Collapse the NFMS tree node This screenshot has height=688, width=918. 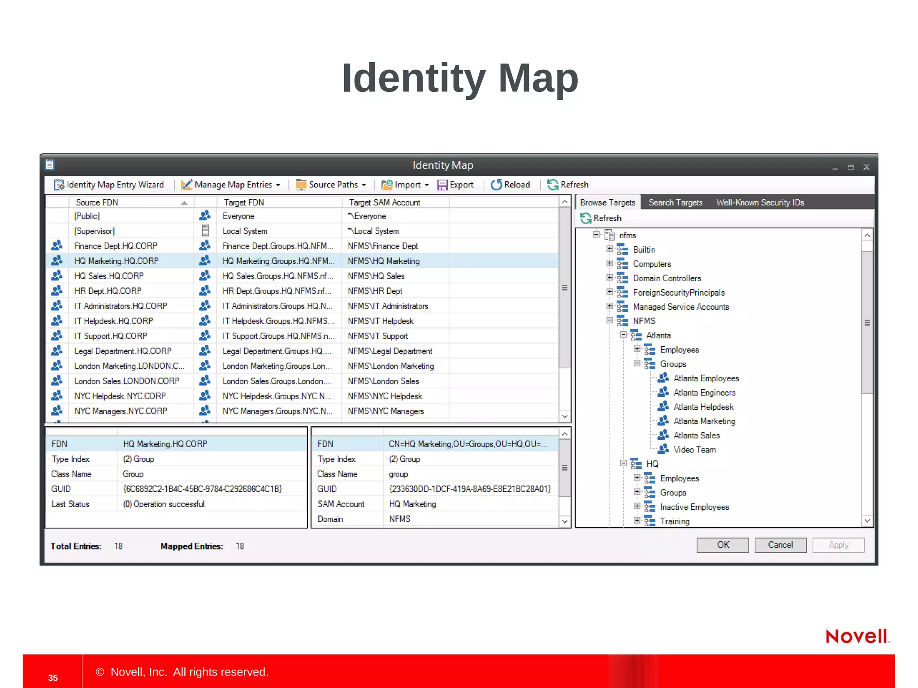[x=610, y=320]
